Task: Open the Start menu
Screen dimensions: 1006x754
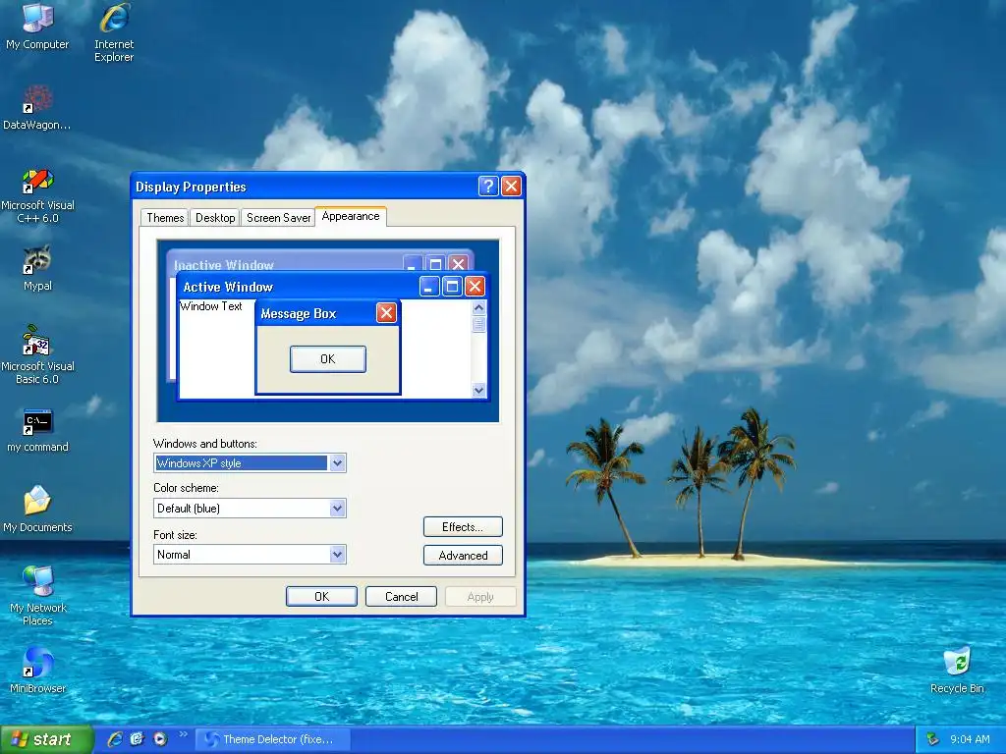Action: 46,739
